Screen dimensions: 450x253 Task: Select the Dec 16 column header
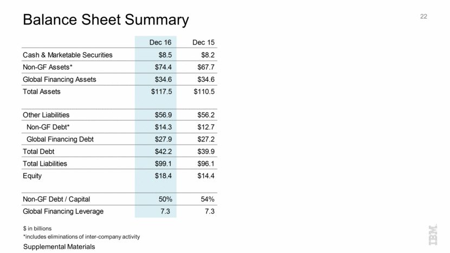(x=160, y=42)
